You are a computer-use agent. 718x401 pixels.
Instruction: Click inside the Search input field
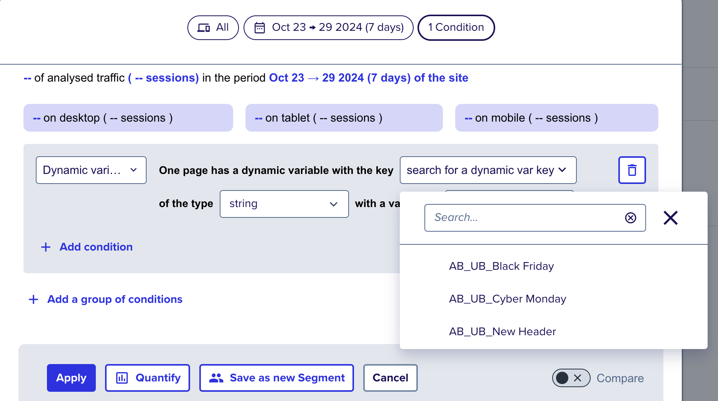(x=519, y=218)
